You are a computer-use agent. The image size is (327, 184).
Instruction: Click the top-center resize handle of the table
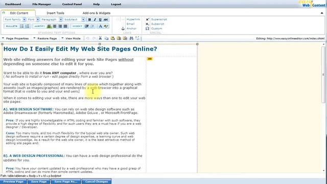[x=100, y=44]
